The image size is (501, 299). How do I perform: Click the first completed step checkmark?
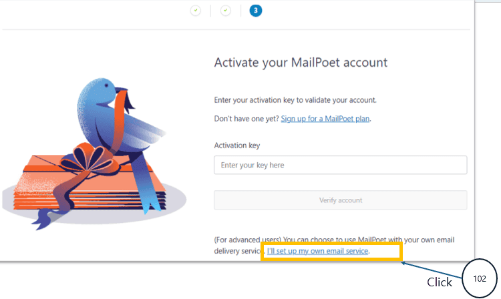click(195, 11)
